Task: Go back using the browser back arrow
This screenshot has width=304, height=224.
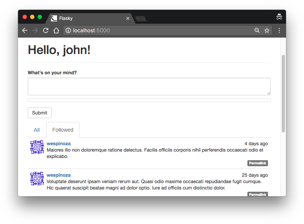Action: click(25, 30)
